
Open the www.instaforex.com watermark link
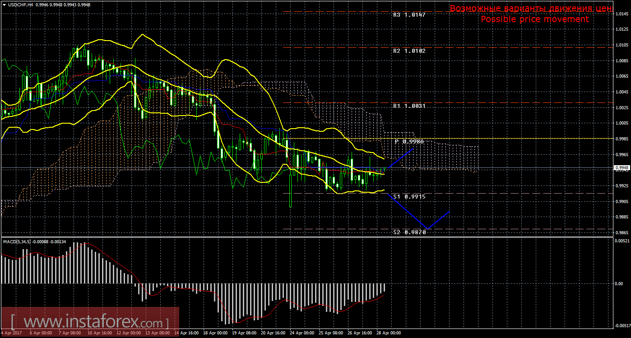point(89,323)
